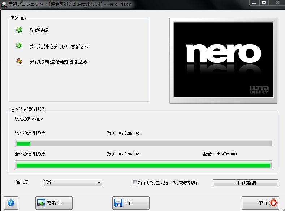Click the Nero Vision app icon in title bar

point(4,4)
